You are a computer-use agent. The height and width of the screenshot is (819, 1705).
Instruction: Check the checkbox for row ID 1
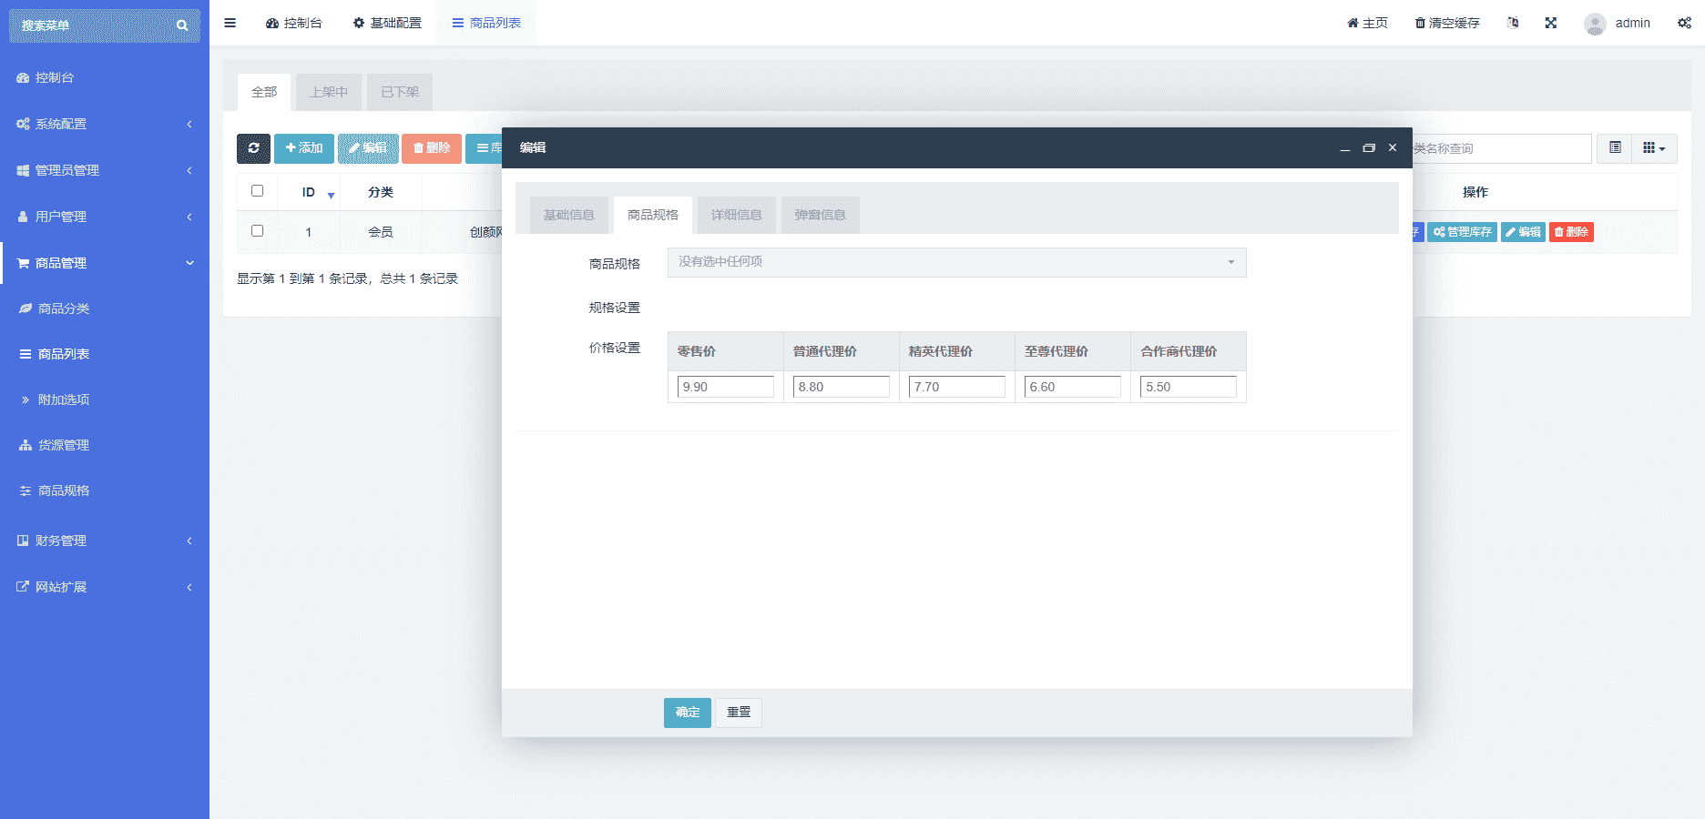click(x=257, y=231)
